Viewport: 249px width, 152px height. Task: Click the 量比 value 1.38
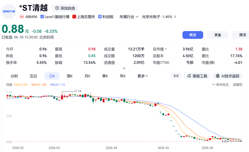click(239, 49)
